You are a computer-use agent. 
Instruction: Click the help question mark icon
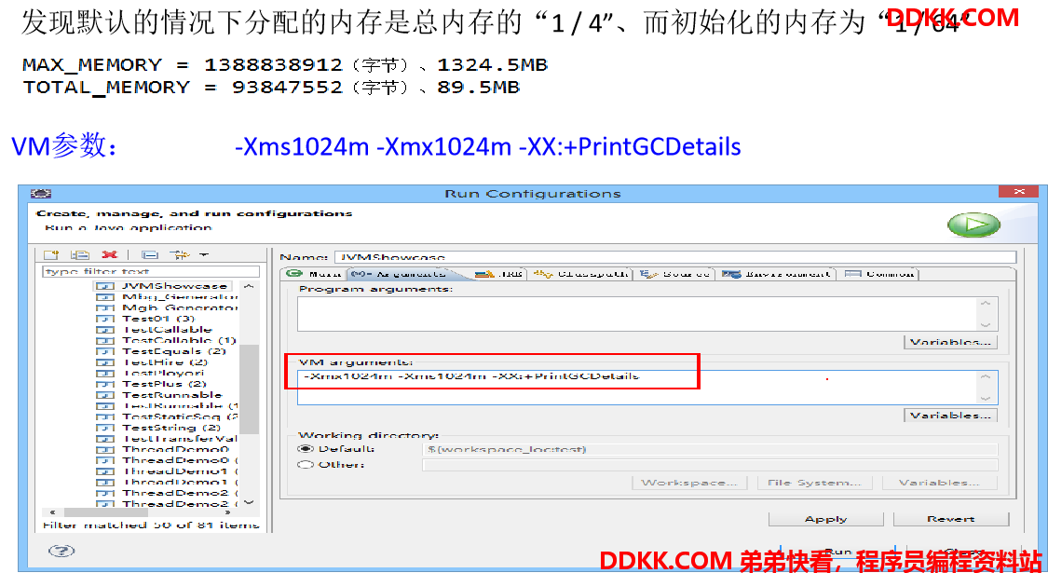tap(61, 551)
